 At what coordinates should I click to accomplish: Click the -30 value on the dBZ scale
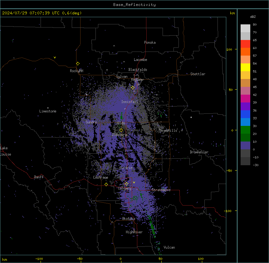[x=256, y=165]
